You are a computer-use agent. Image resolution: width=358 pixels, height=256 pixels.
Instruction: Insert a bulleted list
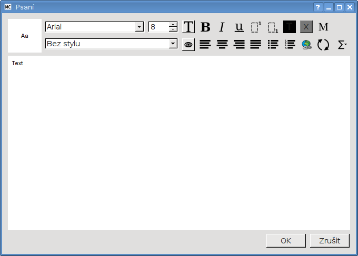click(x=273, y=45)
